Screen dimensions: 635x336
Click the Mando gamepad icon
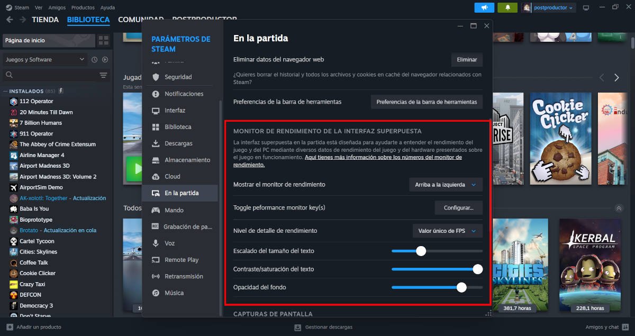click(x=156, y=210)
